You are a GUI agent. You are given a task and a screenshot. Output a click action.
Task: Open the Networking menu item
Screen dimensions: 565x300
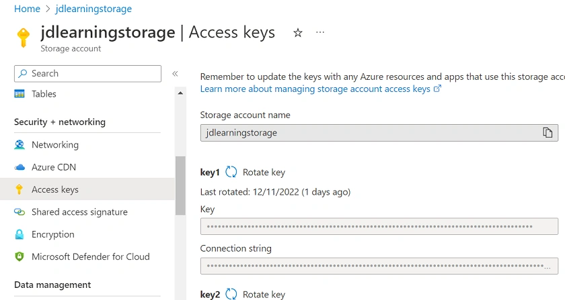coord(55,144)
